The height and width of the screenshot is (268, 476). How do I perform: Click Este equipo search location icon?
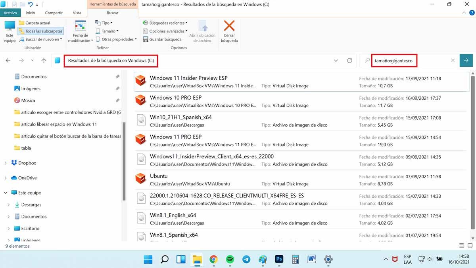(x=10, y=32)
